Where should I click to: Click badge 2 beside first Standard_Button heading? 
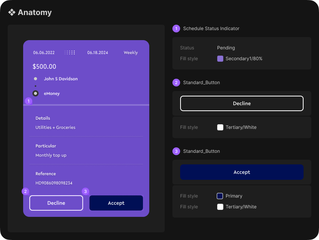tap(176, 83)
